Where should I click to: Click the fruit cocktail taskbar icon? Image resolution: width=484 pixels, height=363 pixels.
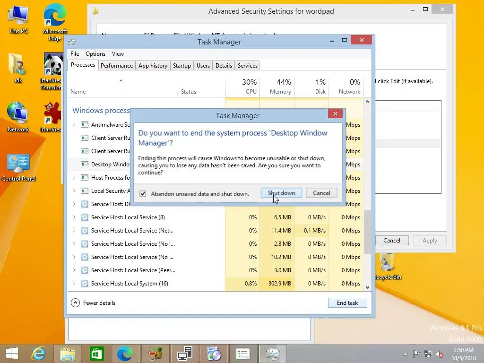pyautogui.click(x=156, y=354)
